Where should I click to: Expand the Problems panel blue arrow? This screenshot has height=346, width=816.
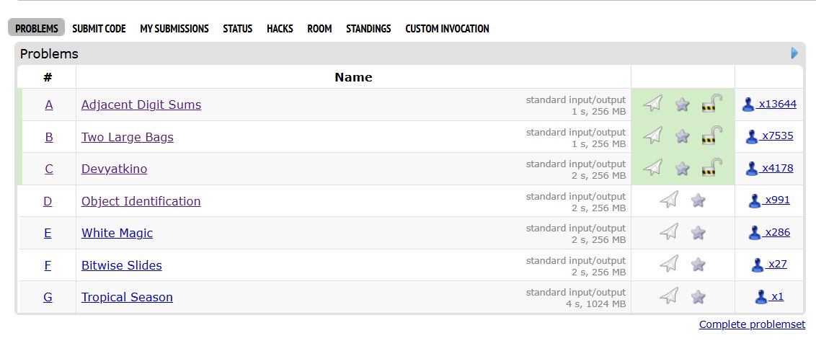coord(794,53)
